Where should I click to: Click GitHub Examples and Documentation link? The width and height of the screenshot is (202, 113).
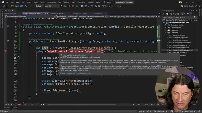pos(76,74)
